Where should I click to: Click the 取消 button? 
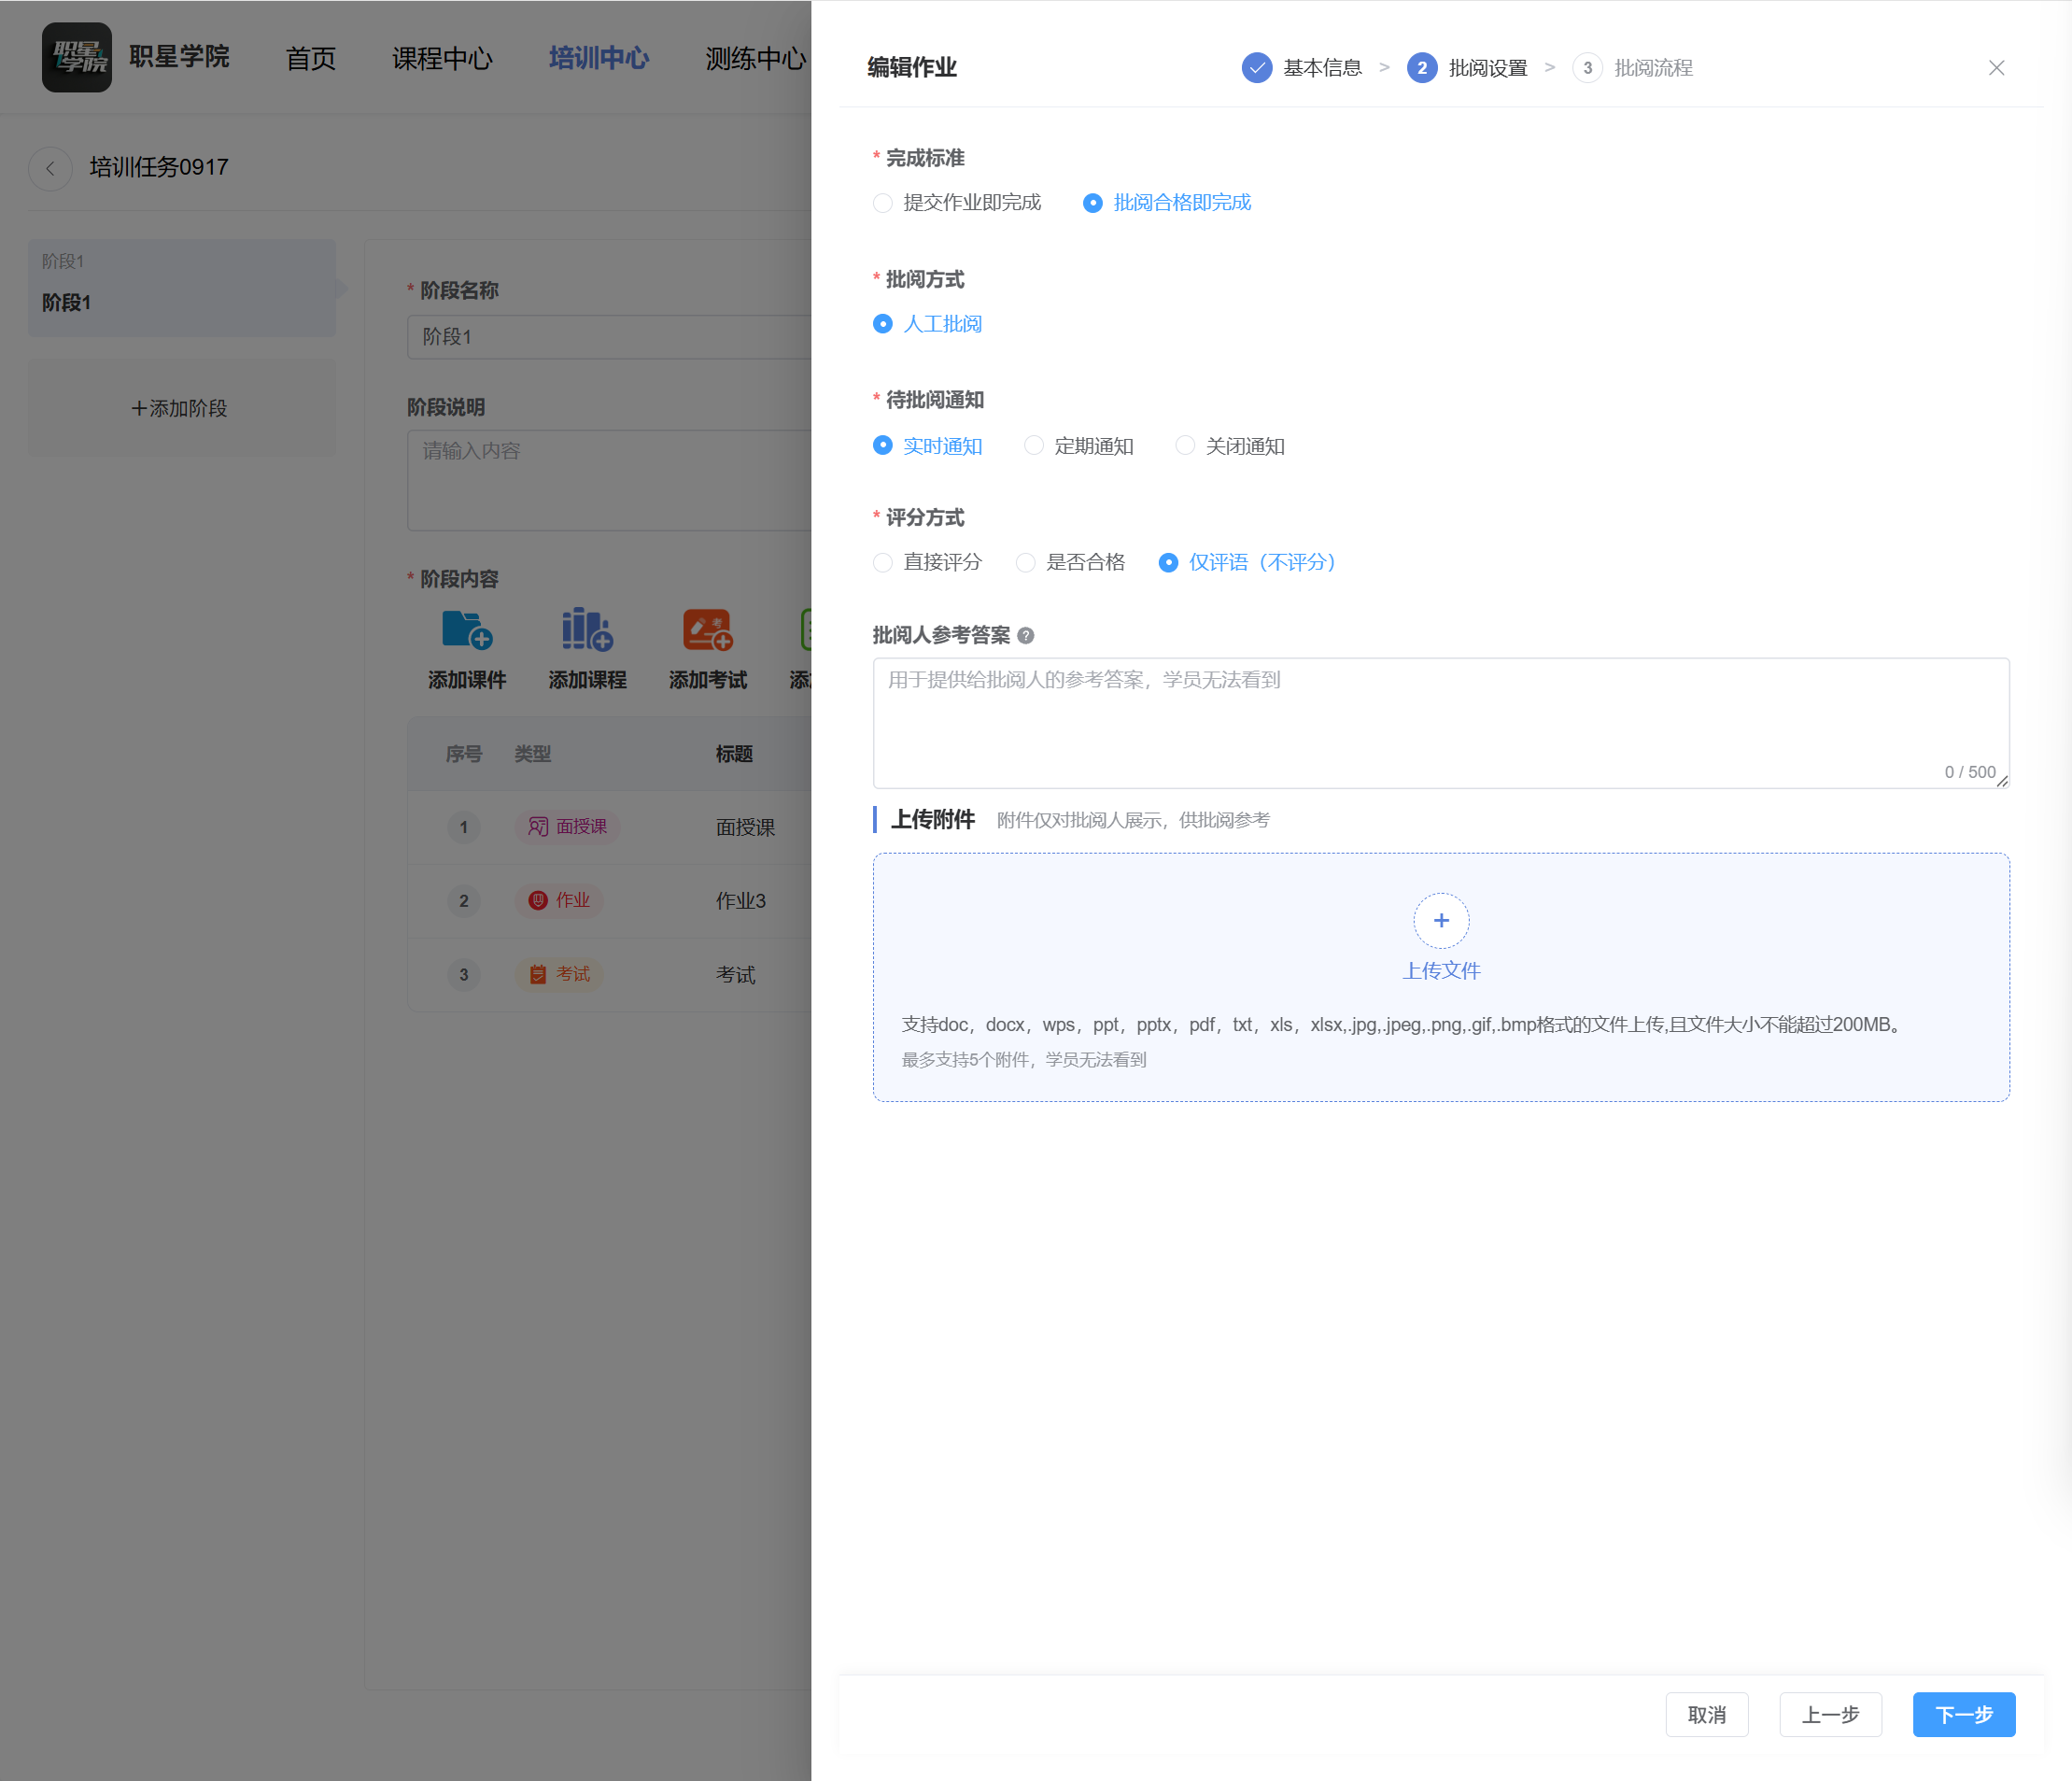pos(1707,1715)
